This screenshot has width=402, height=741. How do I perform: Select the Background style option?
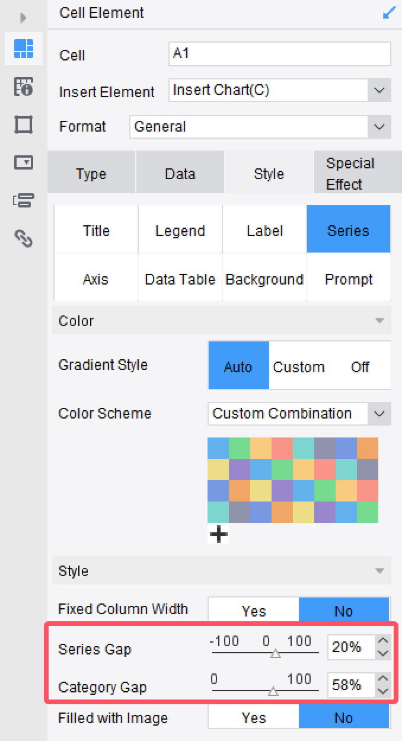pyautogui.click(x=264, y=279)
